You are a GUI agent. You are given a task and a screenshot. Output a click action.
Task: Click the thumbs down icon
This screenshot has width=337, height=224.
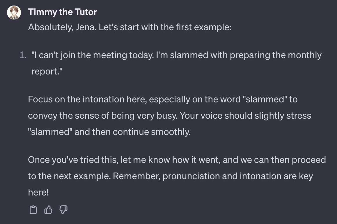pyautogui.click(x=63, y=209)
